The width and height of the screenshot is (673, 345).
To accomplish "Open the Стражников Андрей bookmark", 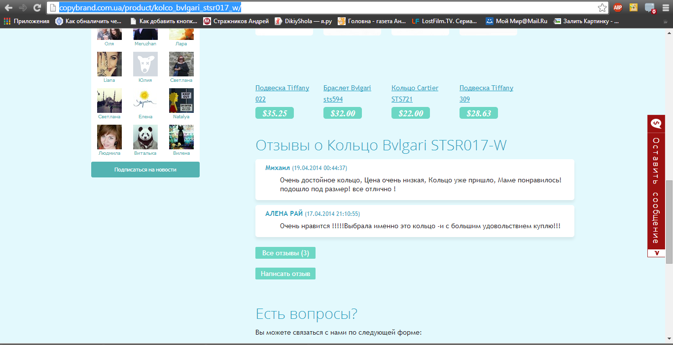I will (x=236, y=21).
